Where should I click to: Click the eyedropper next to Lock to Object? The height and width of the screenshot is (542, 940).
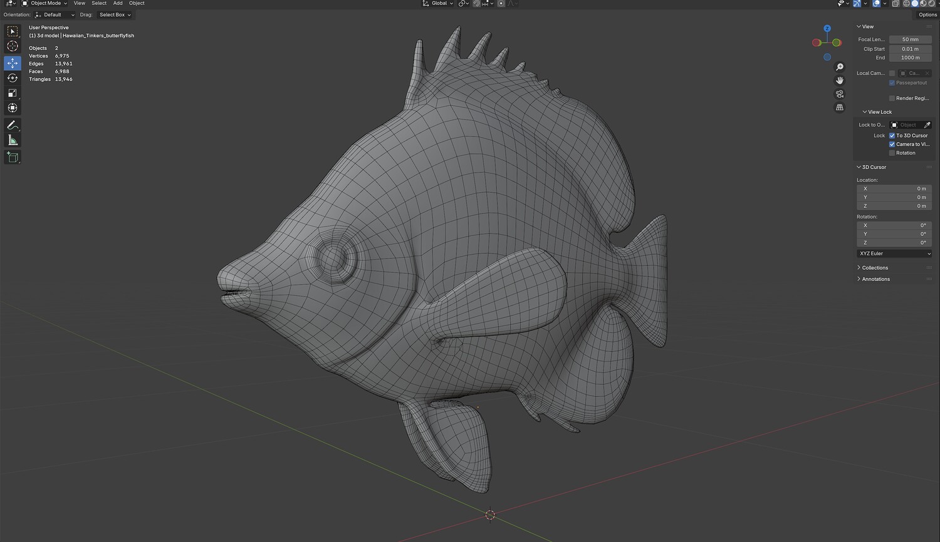click(x=927, y=125)
